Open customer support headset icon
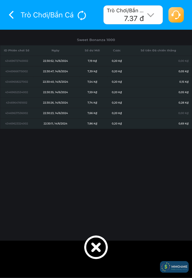 tap(176, 15)
